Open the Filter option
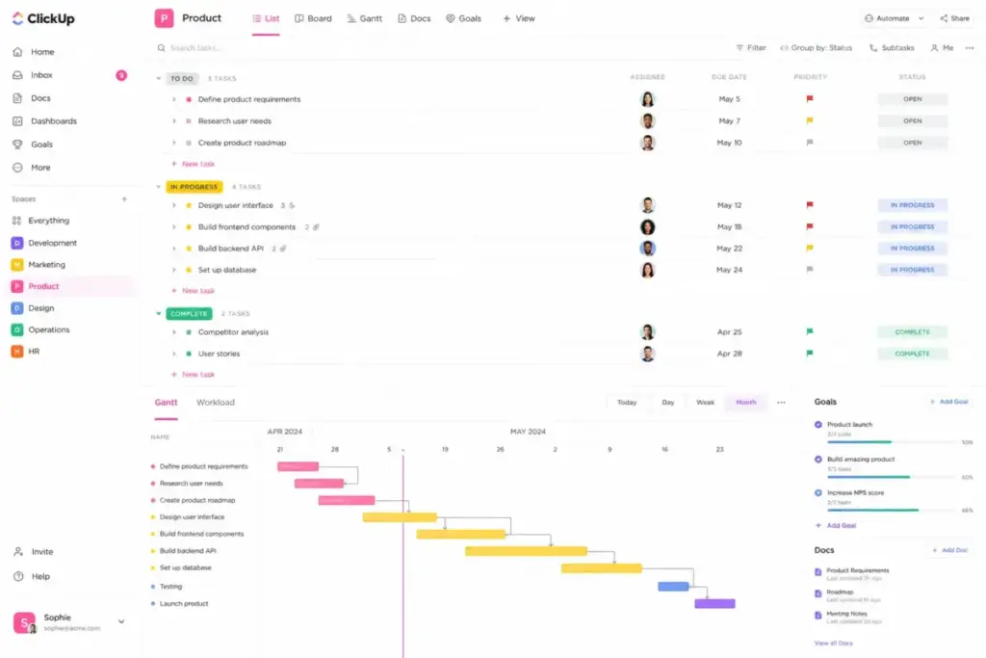Viewport: 986px width, 658px height. pos(751,48)
